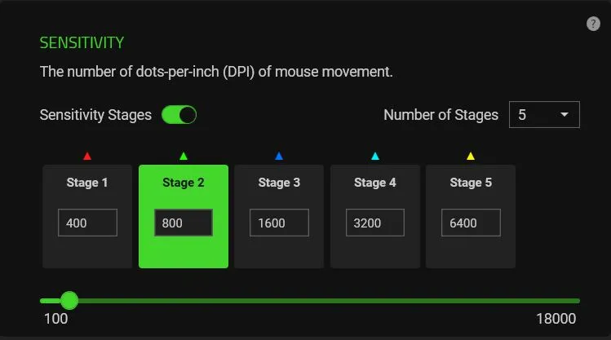The image size is (611, 340).
Task: Click the Stage 1 DPI field showing 400
Action: click(87, 223)
